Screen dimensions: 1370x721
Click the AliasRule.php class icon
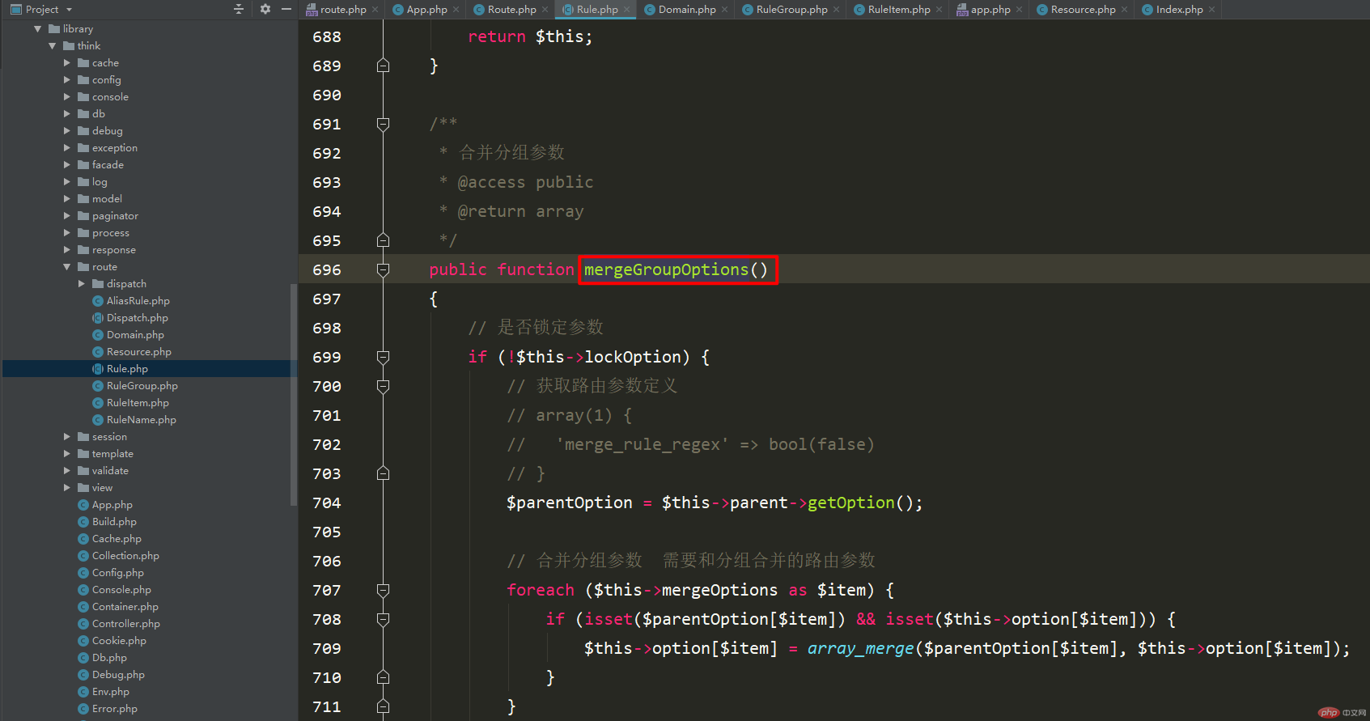(x=98, y=301)
